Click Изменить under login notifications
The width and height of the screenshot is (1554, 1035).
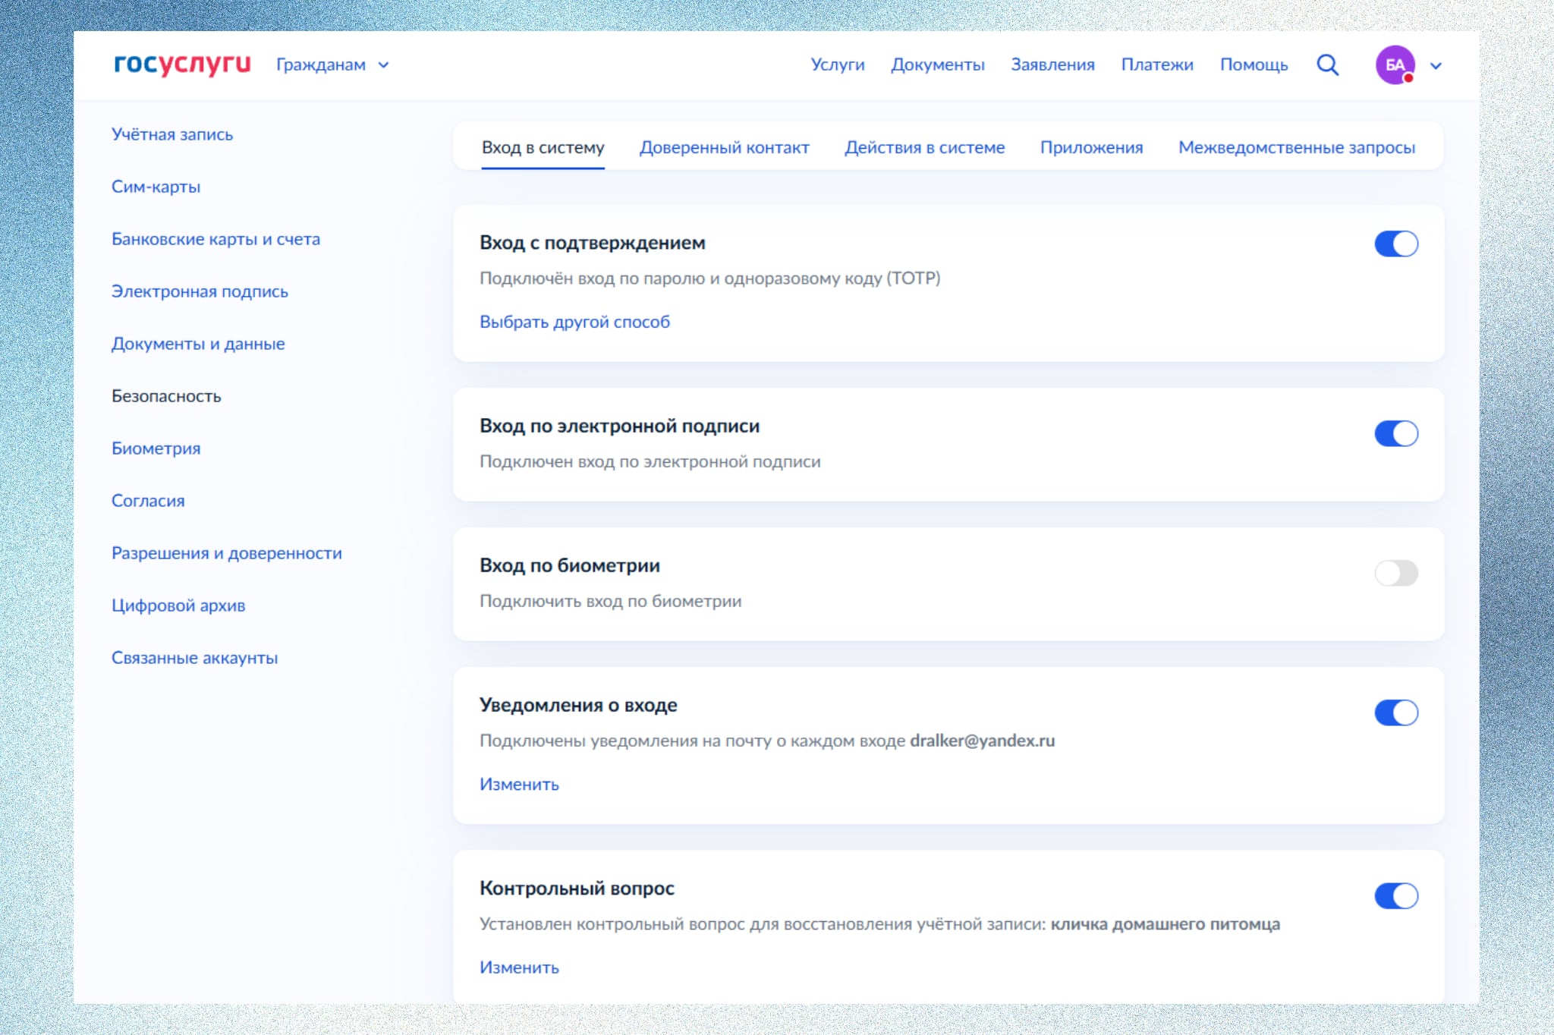pyautogui.click(x=519, y=785)
